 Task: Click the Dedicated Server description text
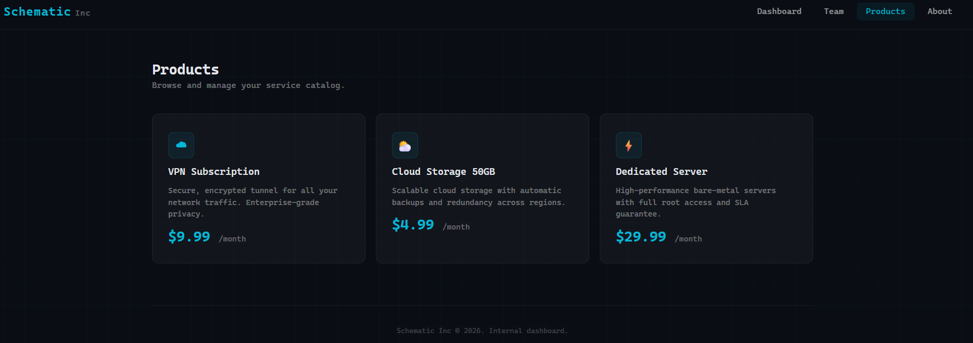pos(695,202)
